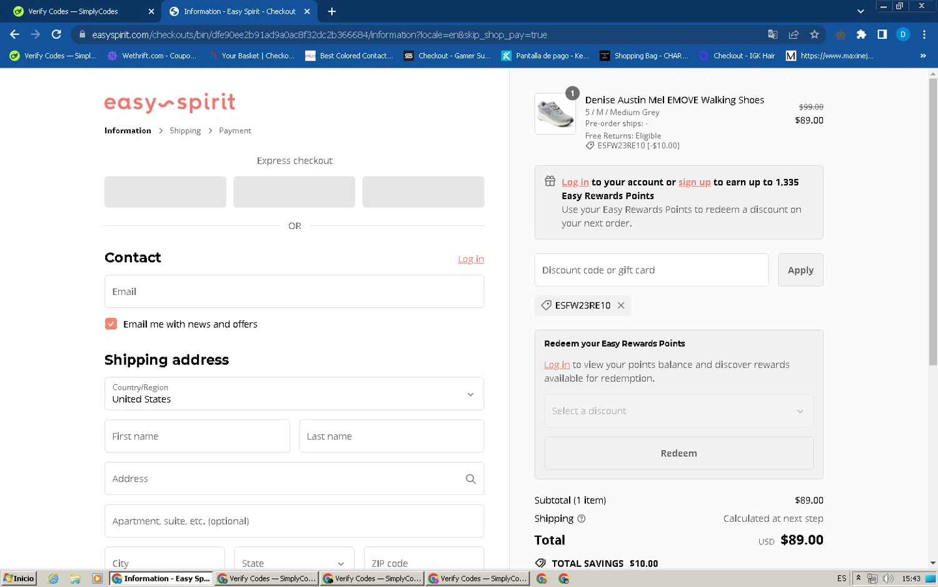
Task: Open the Best Colored Contact bookmark
Action: pos(349,56)
